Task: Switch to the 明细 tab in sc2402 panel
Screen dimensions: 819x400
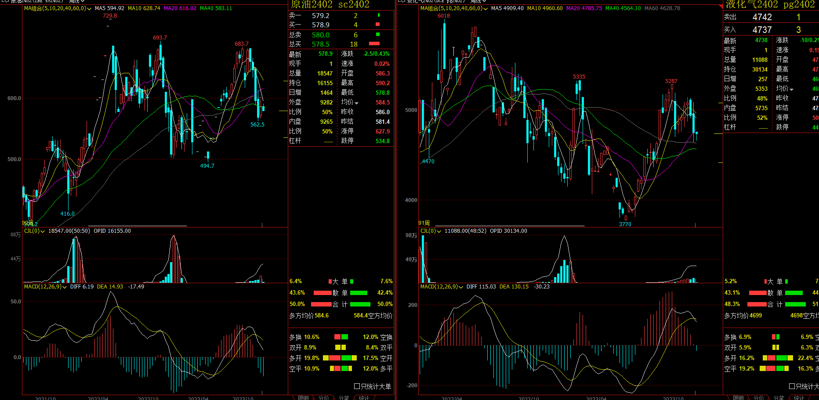Action: [x=303, y=397]
